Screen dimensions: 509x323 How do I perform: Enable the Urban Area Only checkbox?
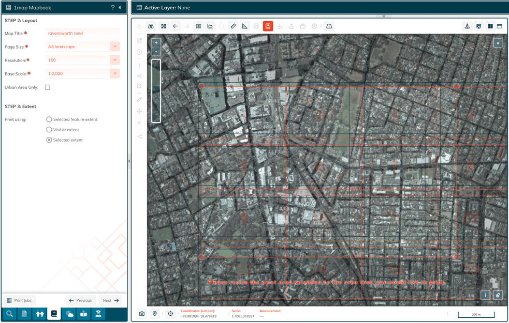click(47, 87)
